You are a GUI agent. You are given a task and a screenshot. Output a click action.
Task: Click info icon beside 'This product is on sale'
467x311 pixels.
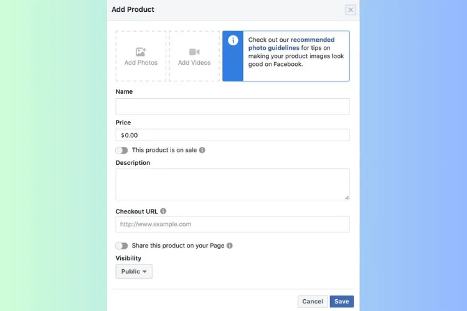tap(202, 150)
